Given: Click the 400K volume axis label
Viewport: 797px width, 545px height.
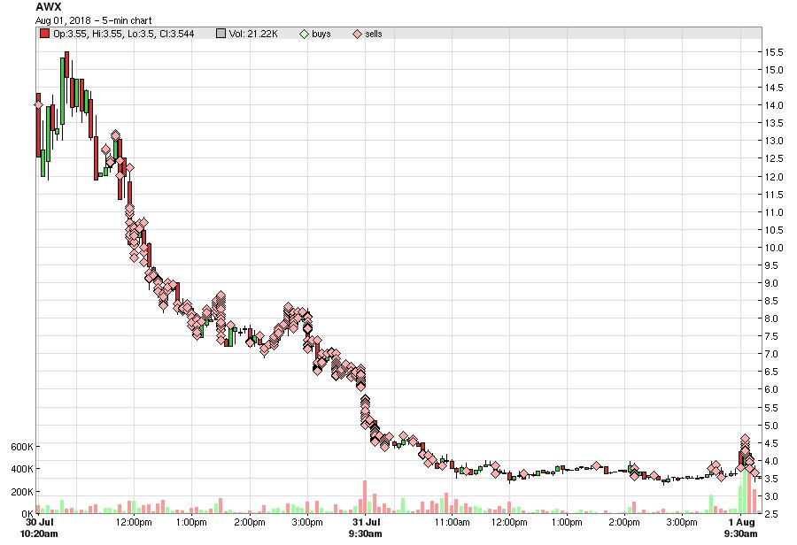Looking at the screenshot, I should point(22,469).
